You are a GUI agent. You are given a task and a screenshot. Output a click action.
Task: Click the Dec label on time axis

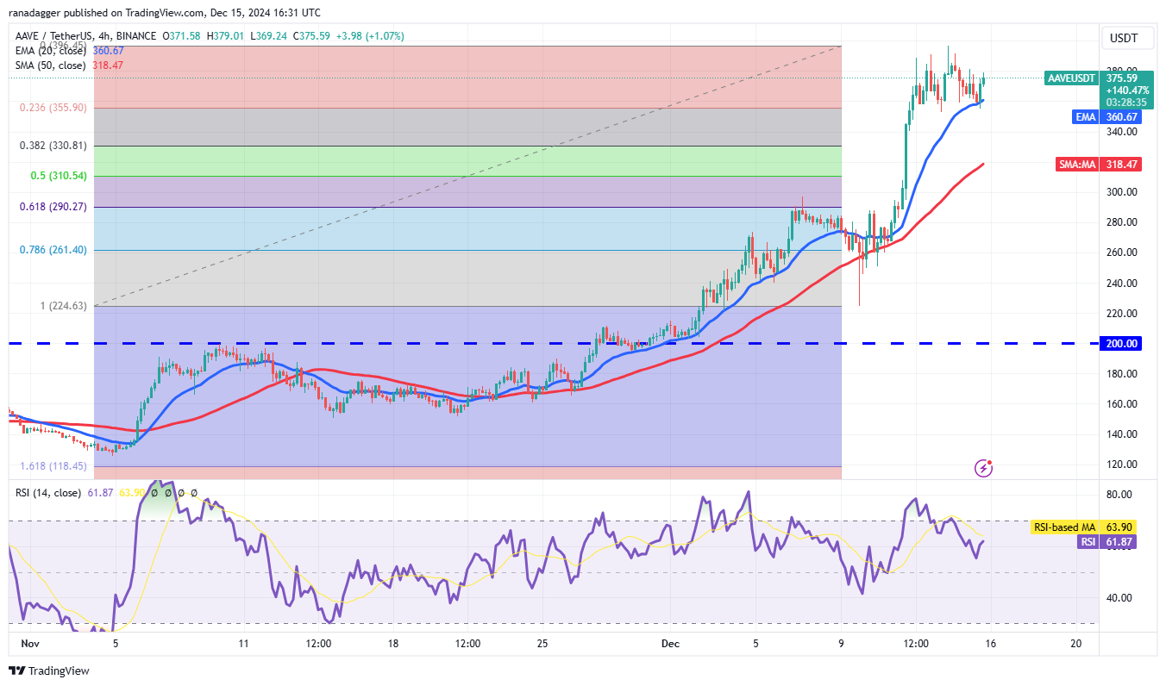669,644
